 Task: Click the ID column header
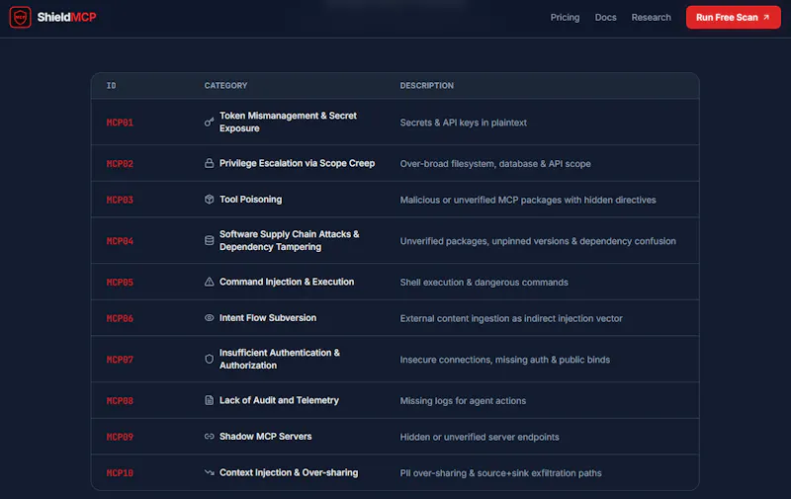pos(111,86)
